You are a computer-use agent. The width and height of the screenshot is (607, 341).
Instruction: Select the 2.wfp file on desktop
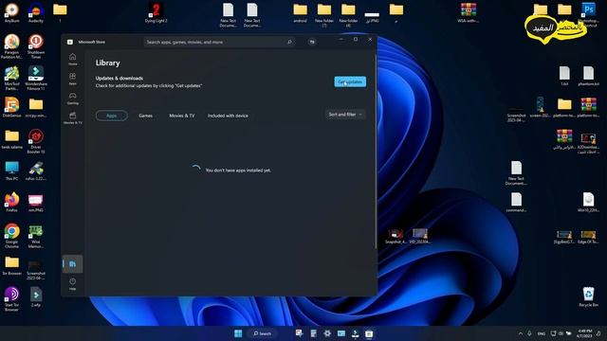click(36, 296)
